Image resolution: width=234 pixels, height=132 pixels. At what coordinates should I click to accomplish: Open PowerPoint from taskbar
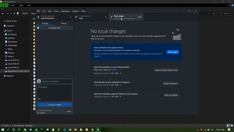click(x=76, y=129)
